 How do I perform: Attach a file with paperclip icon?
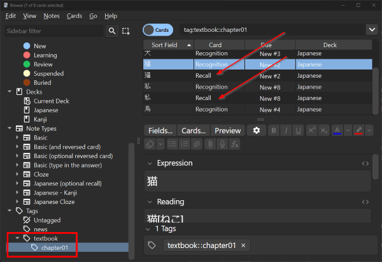(210, 144)
